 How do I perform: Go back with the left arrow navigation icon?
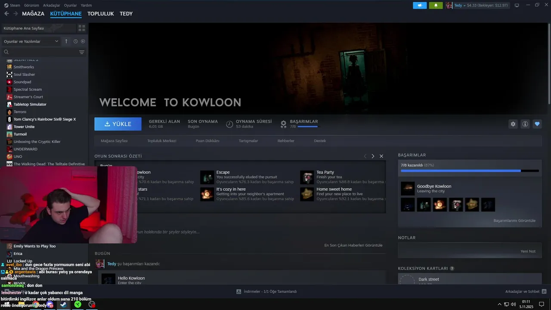pos(6,14)
